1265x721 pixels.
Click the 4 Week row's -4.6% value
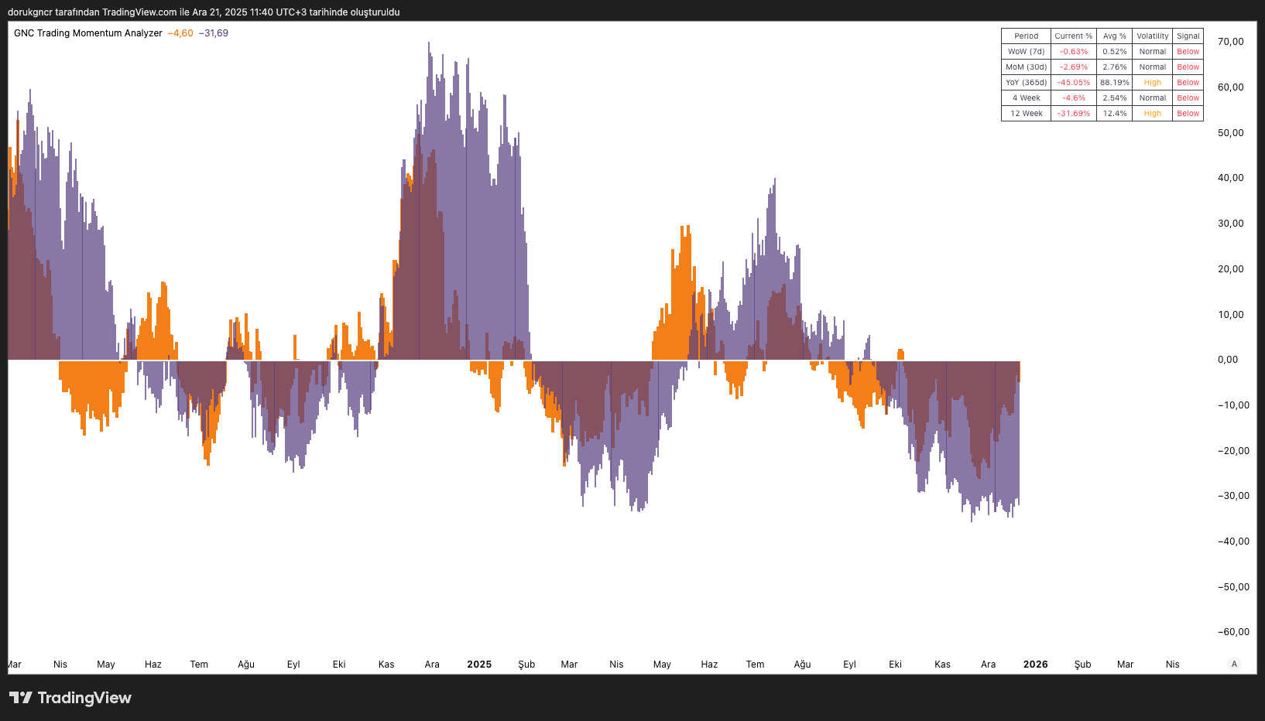tap(1073, 98)
